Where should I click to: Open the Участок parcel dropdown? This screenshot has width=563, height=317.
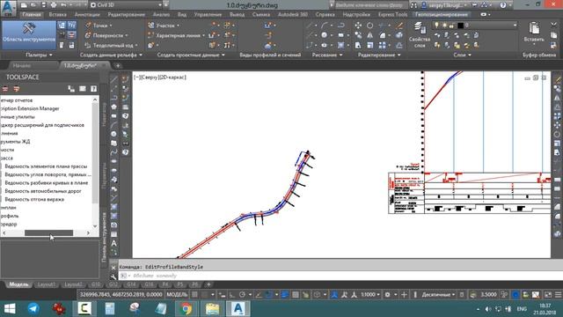click(x=164, y=26)
